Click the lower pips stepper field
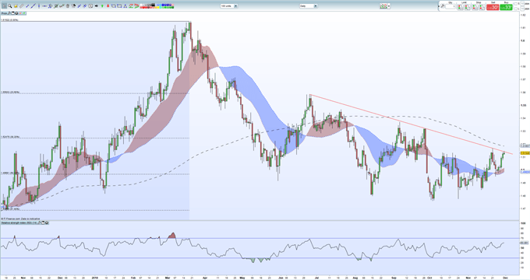The height and width of the screenshot is (280, 530). pos(522,9)
